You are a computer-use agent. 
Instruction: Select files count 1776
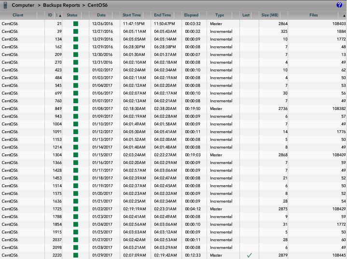pyautogui.click(x=341, y=132)
